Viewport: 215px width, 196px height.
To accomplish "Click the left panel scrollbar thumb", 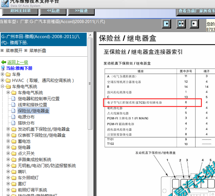I will coord(90,84).
